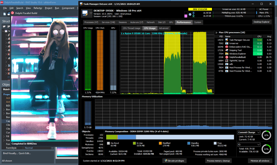The width and height of the screenshot is (277, 165).
Task: Expand the Fill property in Object Inspector
Action: (4, 136)
